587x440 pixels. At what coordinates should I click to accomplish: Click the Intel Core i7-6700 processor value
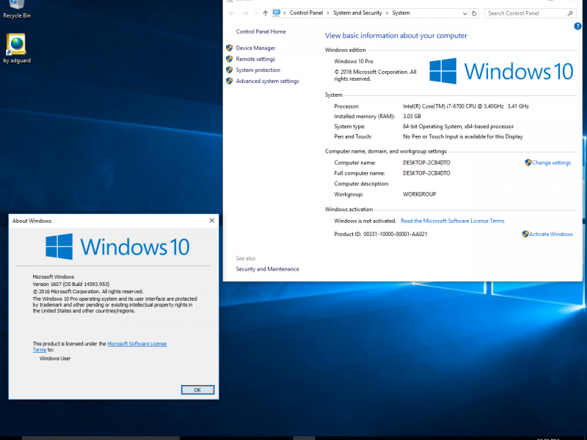click(466, 106)
